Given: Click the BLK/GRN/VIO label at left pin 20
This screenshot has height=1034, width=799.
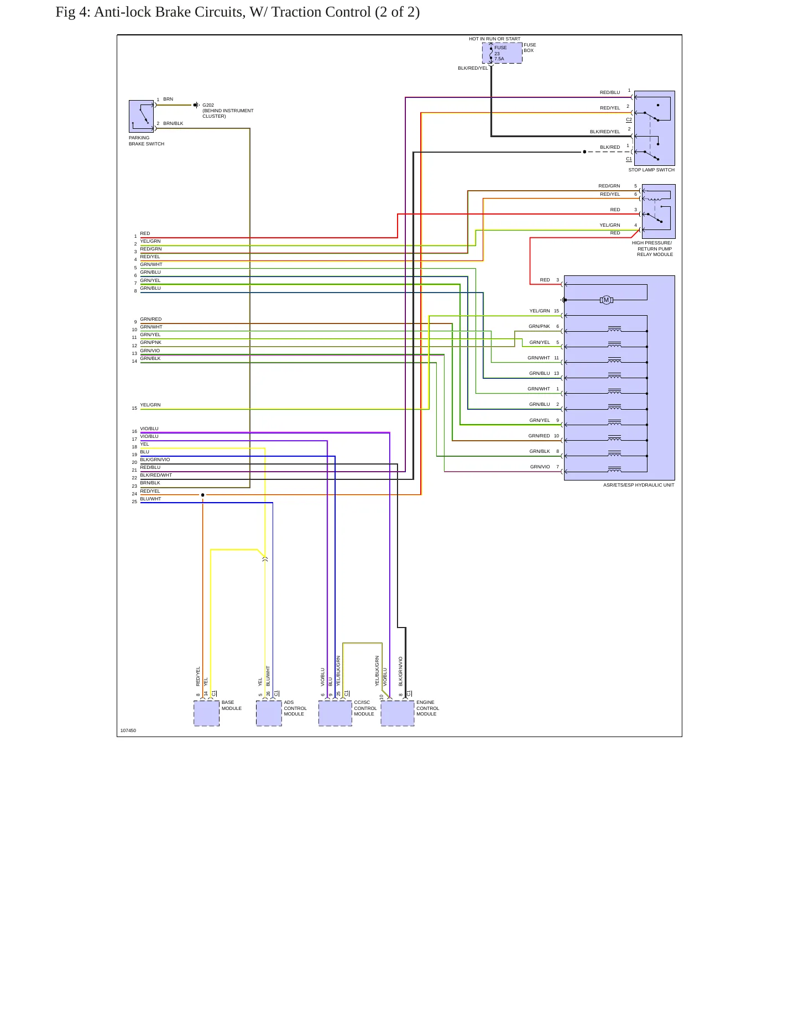Looking at the screenshot, I should pos(155,459).
